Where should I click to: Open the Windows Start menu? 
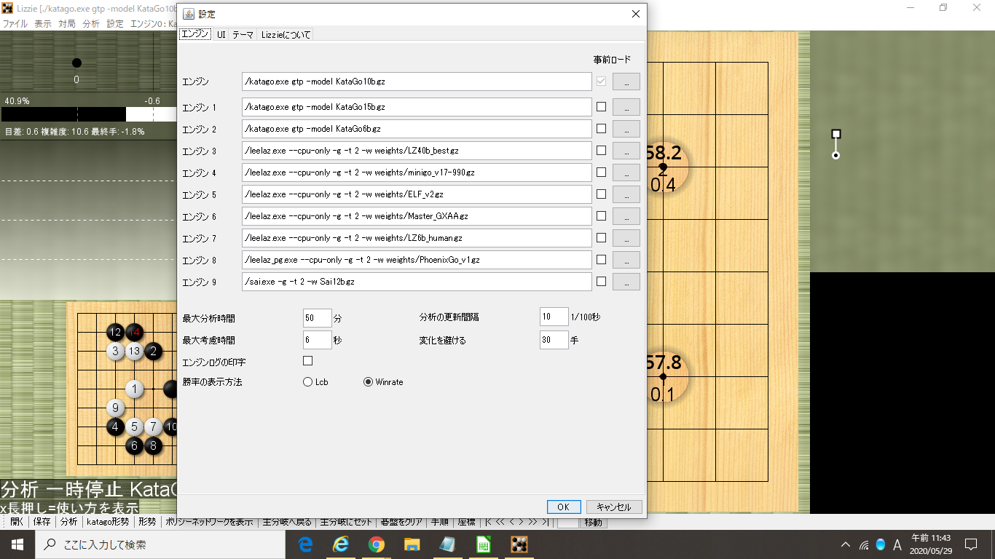point(17,544)
